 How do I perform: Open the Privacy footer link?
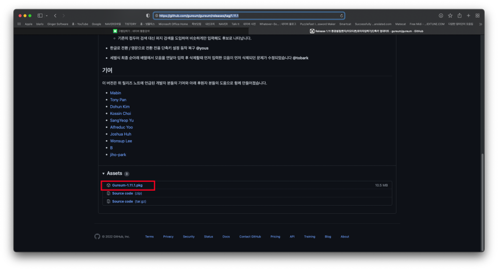[x=169, y=237]
